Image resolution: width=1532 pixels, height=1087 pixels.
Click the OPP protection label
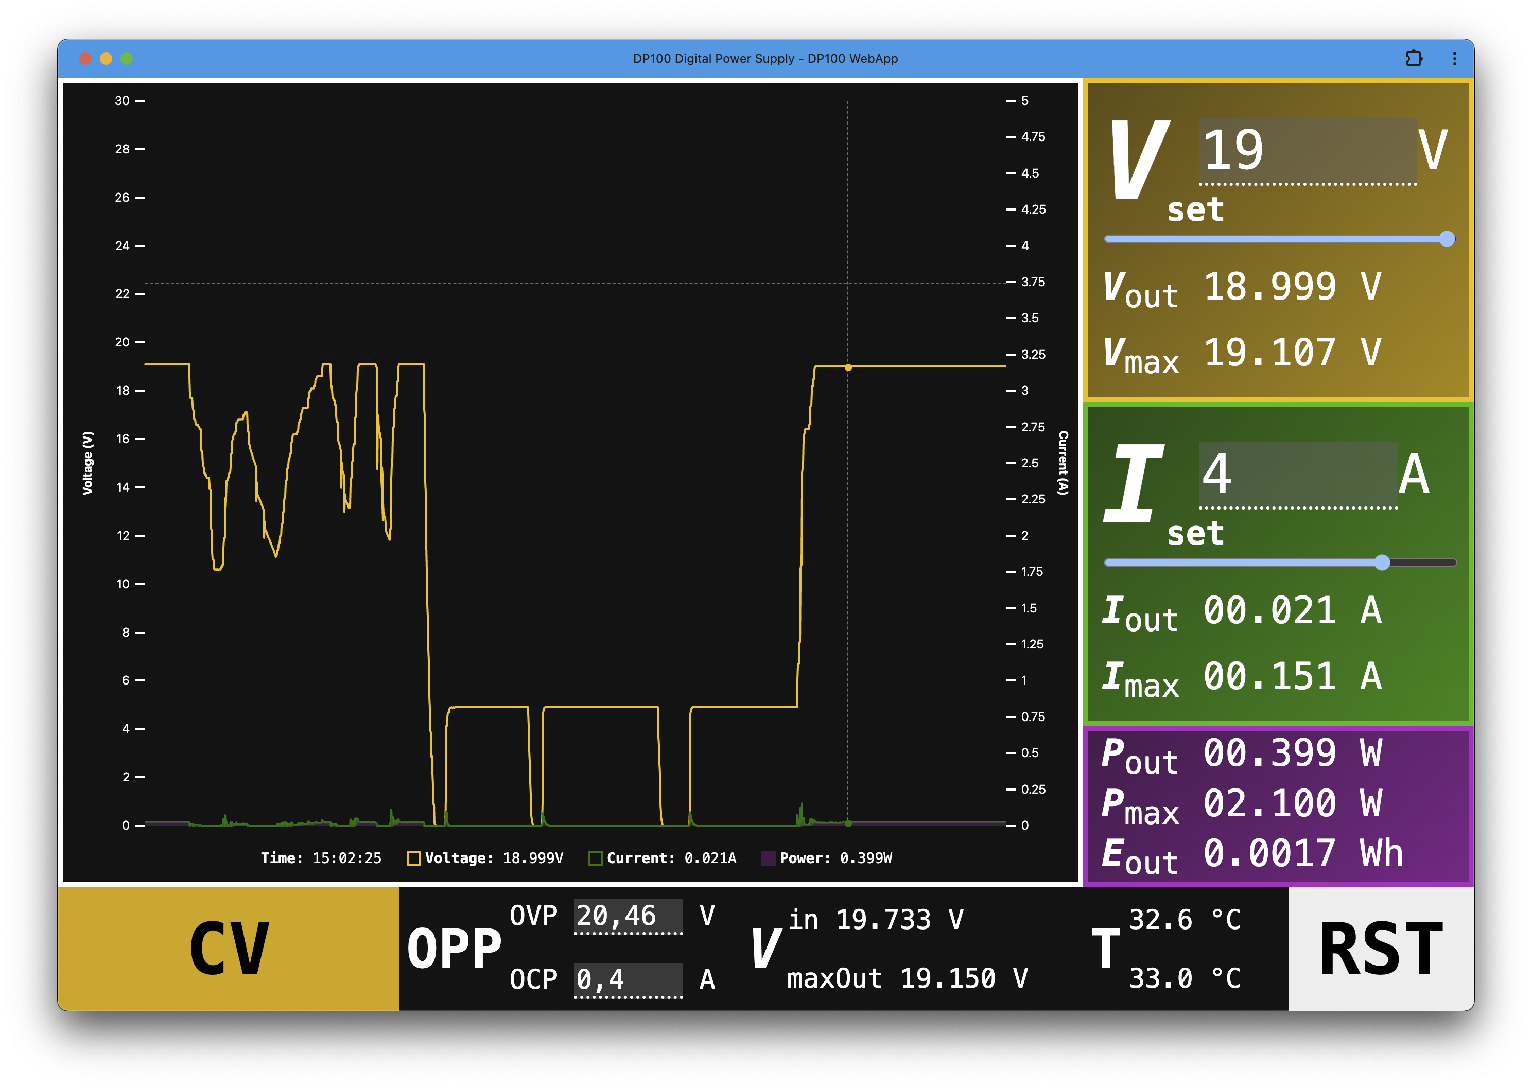click(454, 949)
